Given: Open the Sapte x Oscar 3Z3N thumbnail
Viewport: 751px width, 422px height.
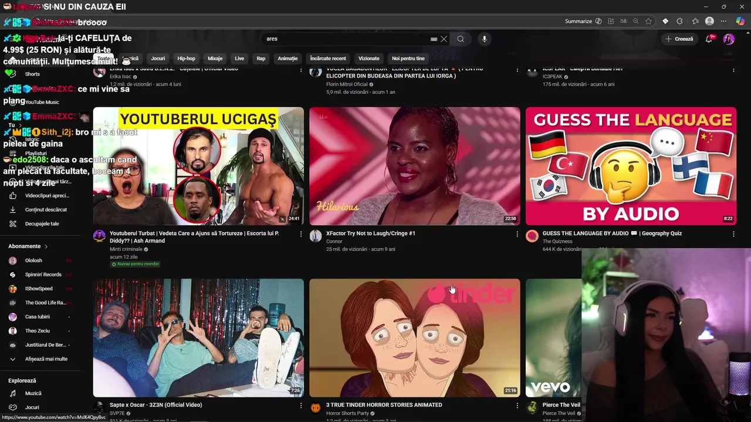Looking at the screenshot, I should click(x=198, y=338).
